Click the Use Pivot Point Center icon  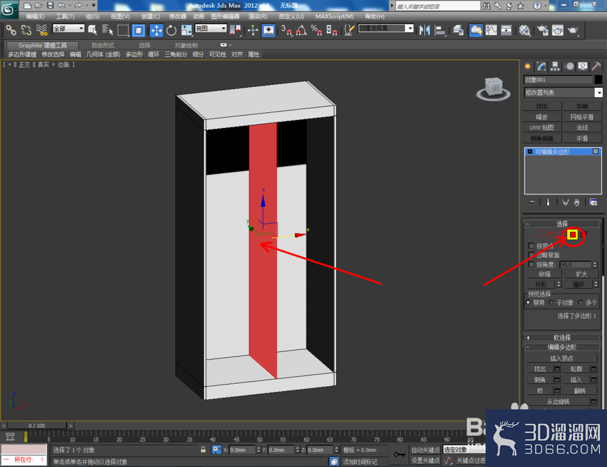coord(235,30)
